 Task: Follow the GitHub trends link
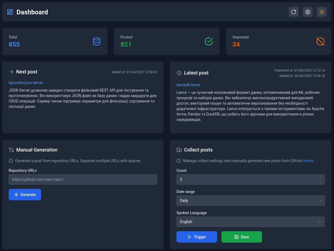pos(308,161)
